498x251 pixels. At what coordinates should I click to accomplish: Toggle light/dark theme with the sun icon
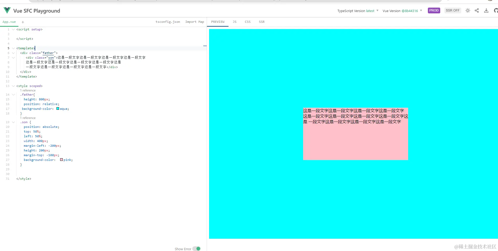click(x=468, y=10)
